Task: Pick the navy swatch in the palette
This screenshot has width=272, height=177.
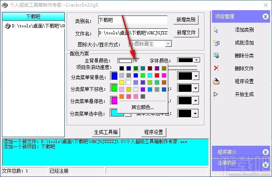Action: (x=128, y=68)
